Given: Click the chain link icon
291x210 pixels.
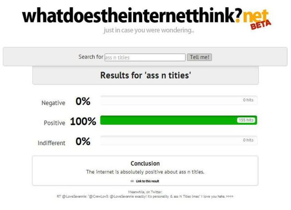Looking at the screenshot, I should [132, 181].
